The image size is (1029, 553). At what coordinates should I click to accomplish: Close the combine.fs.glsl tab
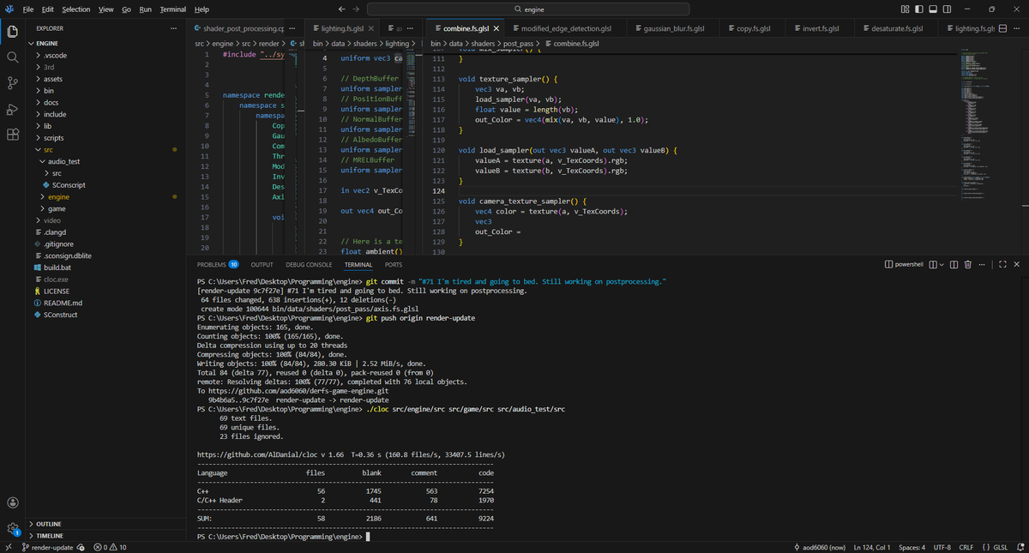pyautogui.click(x=496, y=28)
